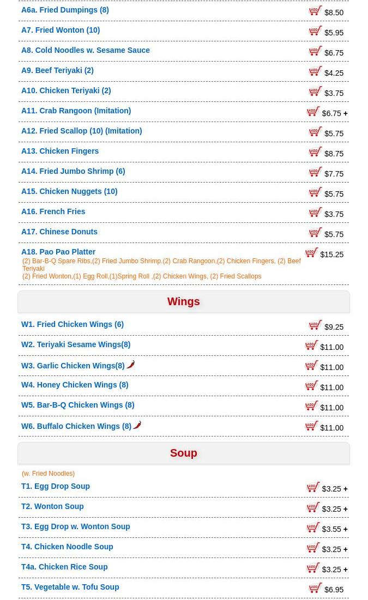The image size is (368, 600).
Task: Open A17 Chinese Donuts item
Action: [x=59, y=232]
